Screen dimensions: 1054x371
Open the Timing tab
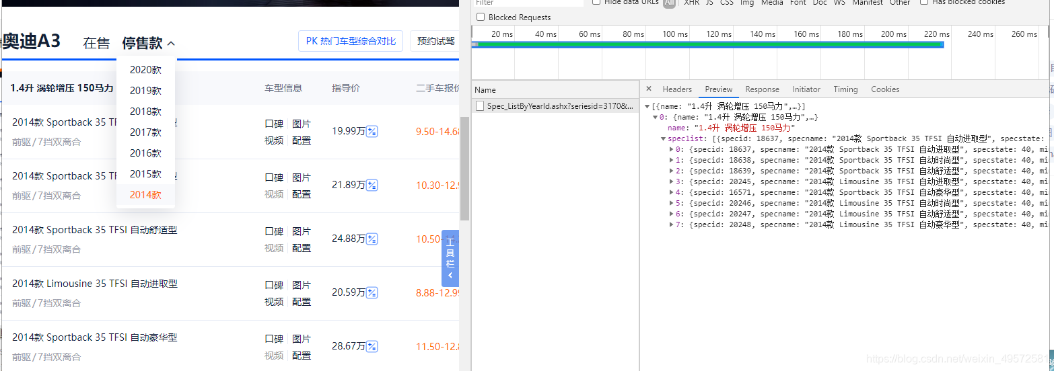(845, 89)
